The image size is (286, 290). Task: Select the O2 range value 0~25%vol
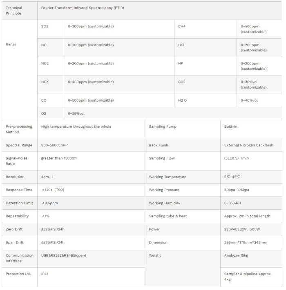[76, 113]
